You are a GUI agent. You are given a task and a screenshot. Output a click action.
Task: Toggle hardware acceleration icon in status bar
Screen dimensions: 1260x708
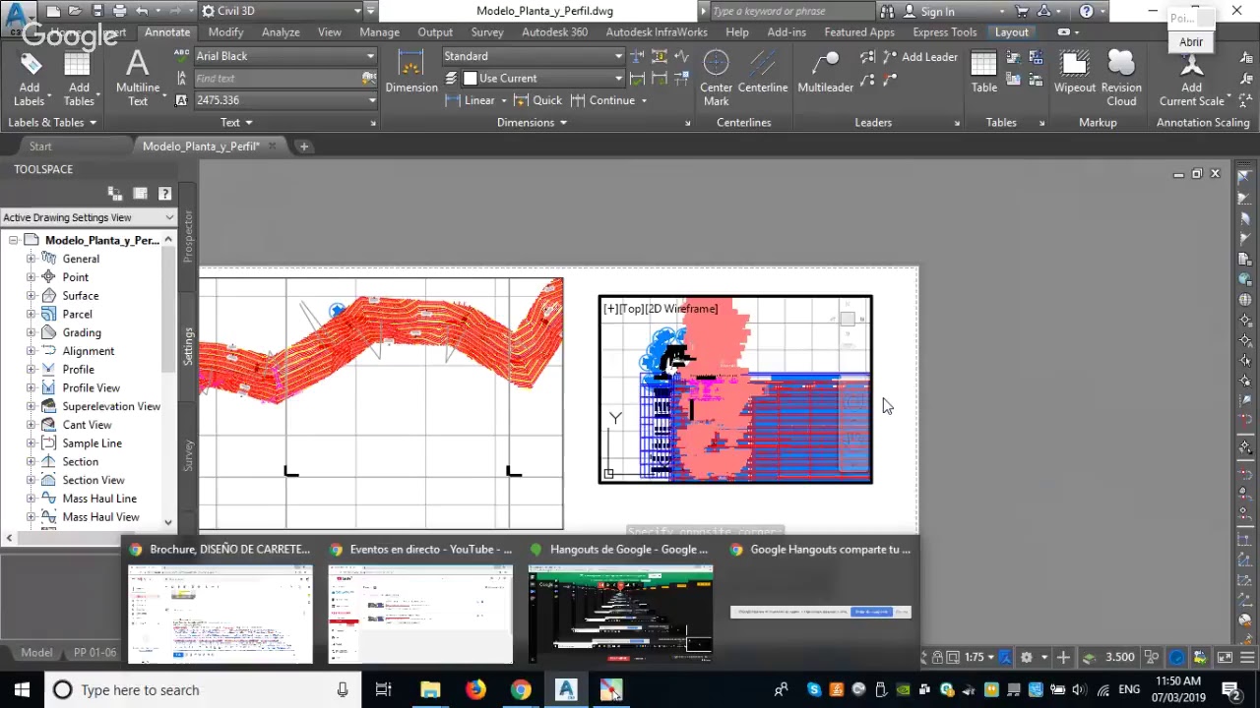coord(1177,657)
